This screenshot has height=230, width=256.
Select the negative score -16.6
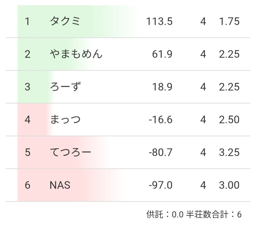(x=160, y=120)
